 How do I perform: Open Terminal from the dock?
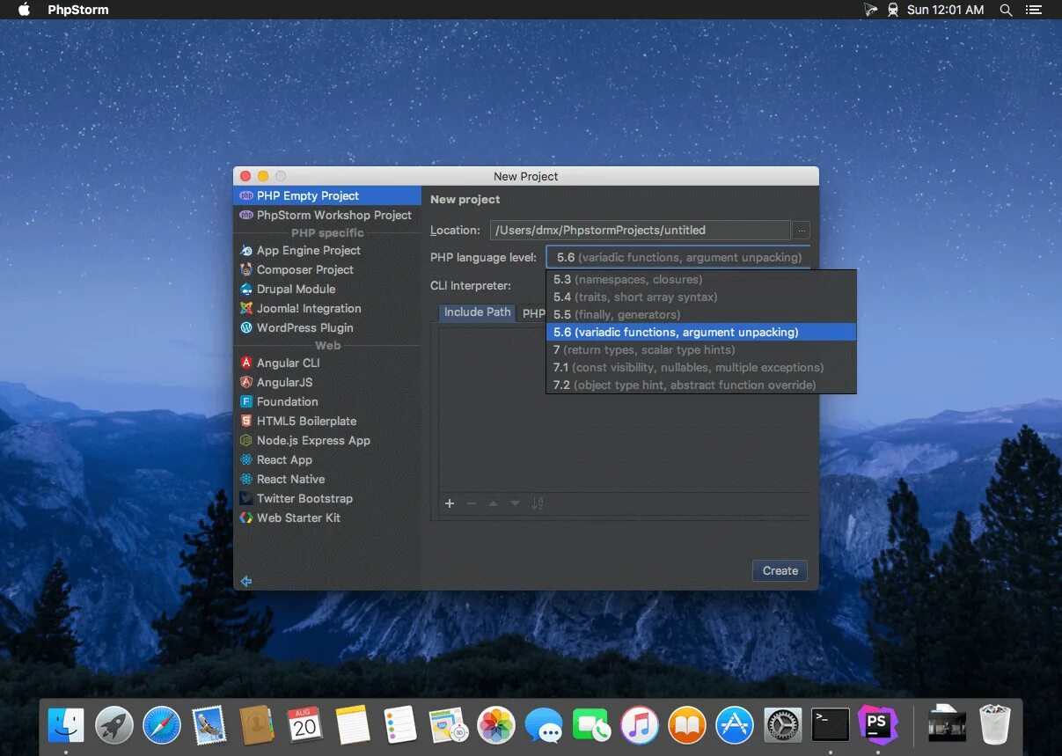(x=831, y=725)
